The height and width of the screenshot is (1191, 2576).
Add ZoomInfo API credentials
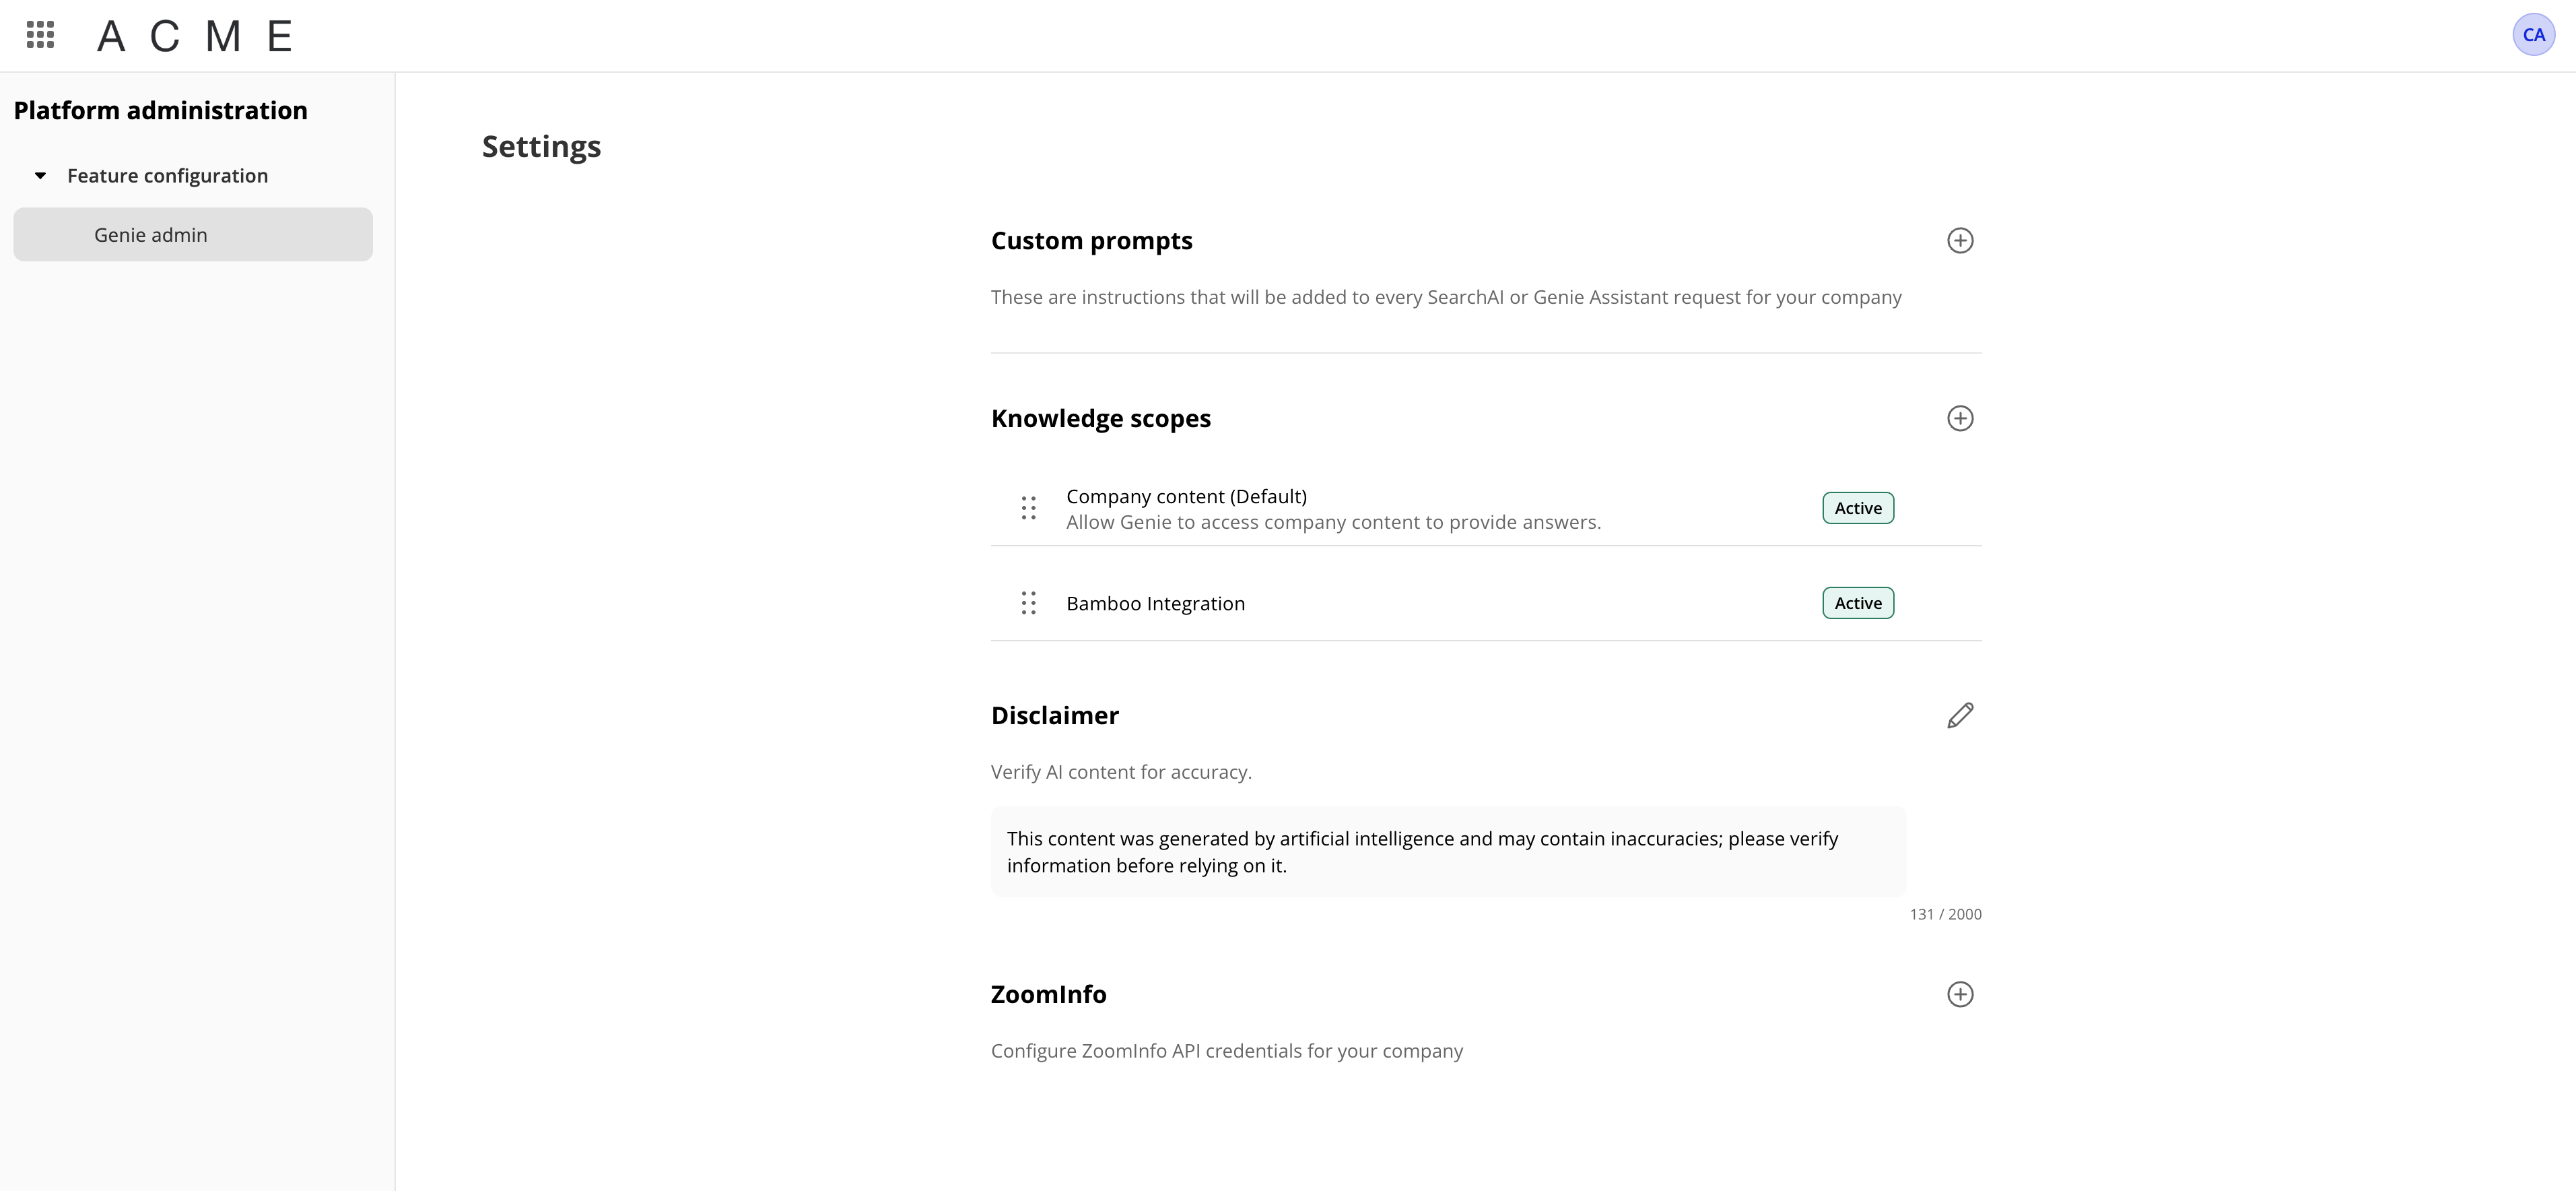click(x=1960, y=994)
